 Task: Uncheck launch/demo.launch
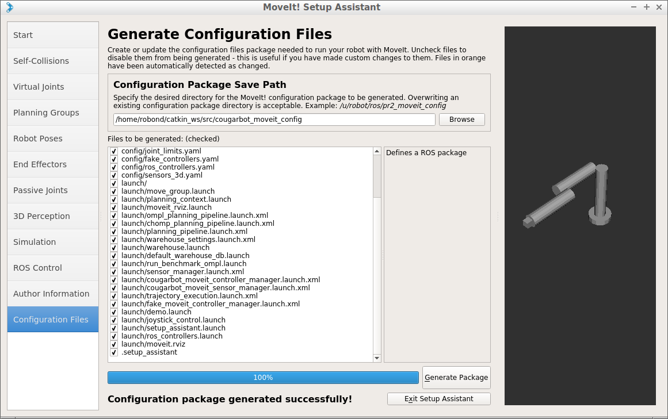click(x=114, y=312)
